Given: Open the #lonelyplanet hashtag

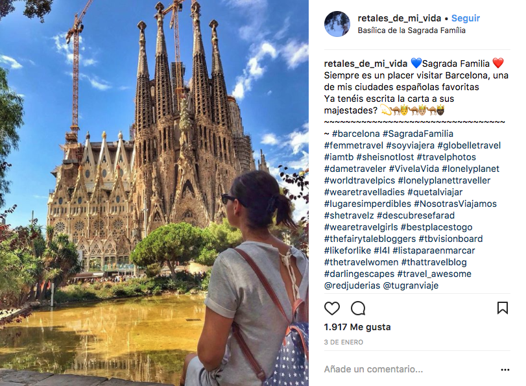Looking at the screenshot, I should 470,169.
